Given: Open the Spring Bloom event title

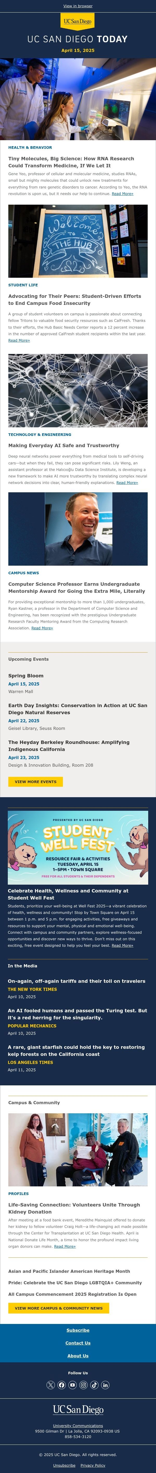Looking at the screenshot, I should point(26,676).
